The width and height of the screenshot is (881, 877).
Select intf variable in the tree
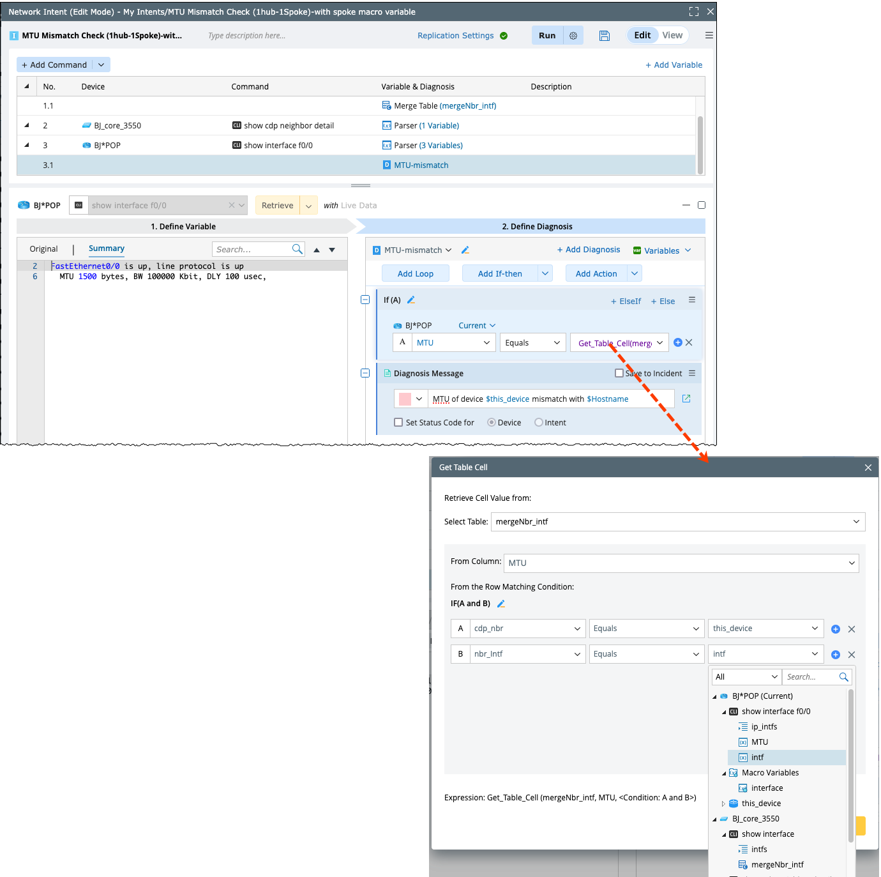point(787,758)
